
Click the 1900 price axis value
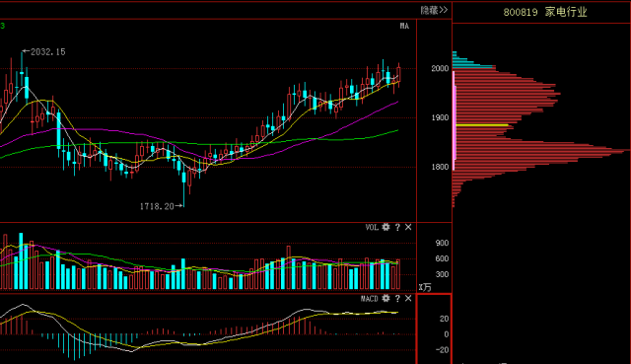click(440, 117)
